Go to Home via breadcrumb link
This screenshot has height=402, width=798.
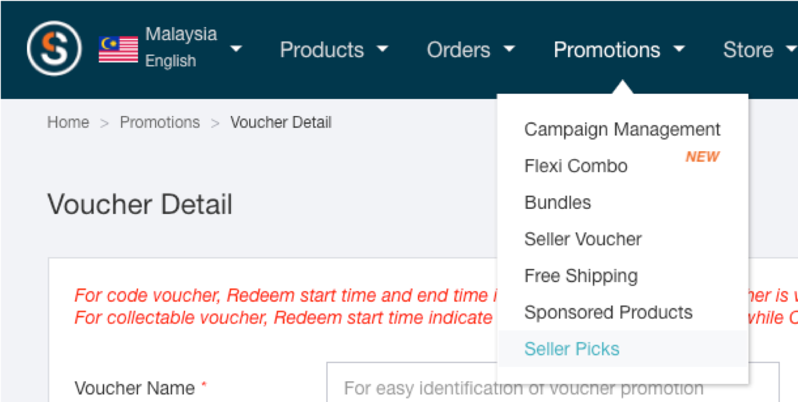click(68, 122)
